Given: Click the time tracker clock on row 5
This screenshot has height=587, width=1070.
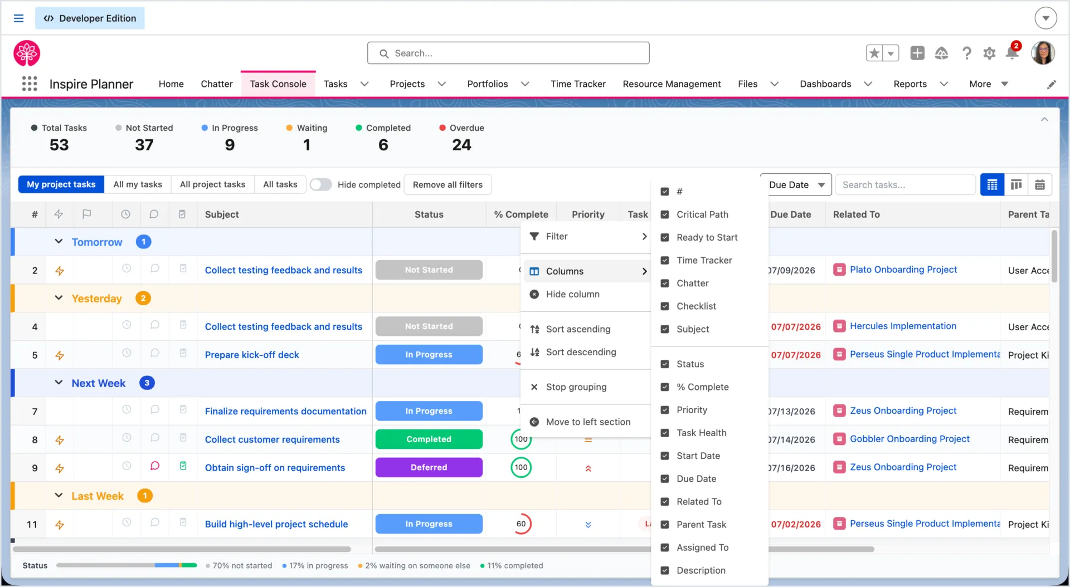Looking at the screenshot, I should tap(127, 353).
